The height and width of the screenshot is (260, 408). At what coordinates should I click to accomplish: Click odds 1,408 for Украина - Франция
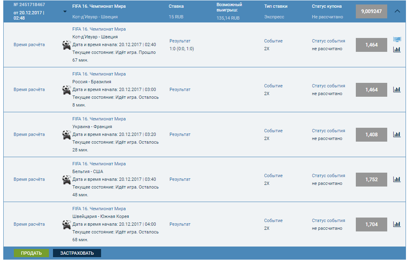pos(371,134)
